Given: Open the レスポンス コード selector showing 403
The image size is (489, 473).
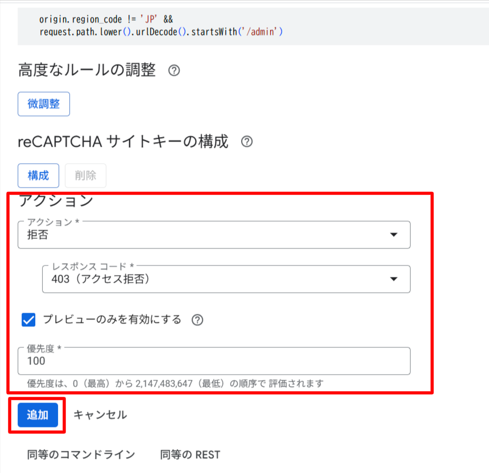Looking at the screenshot, I should coord(227,279).
